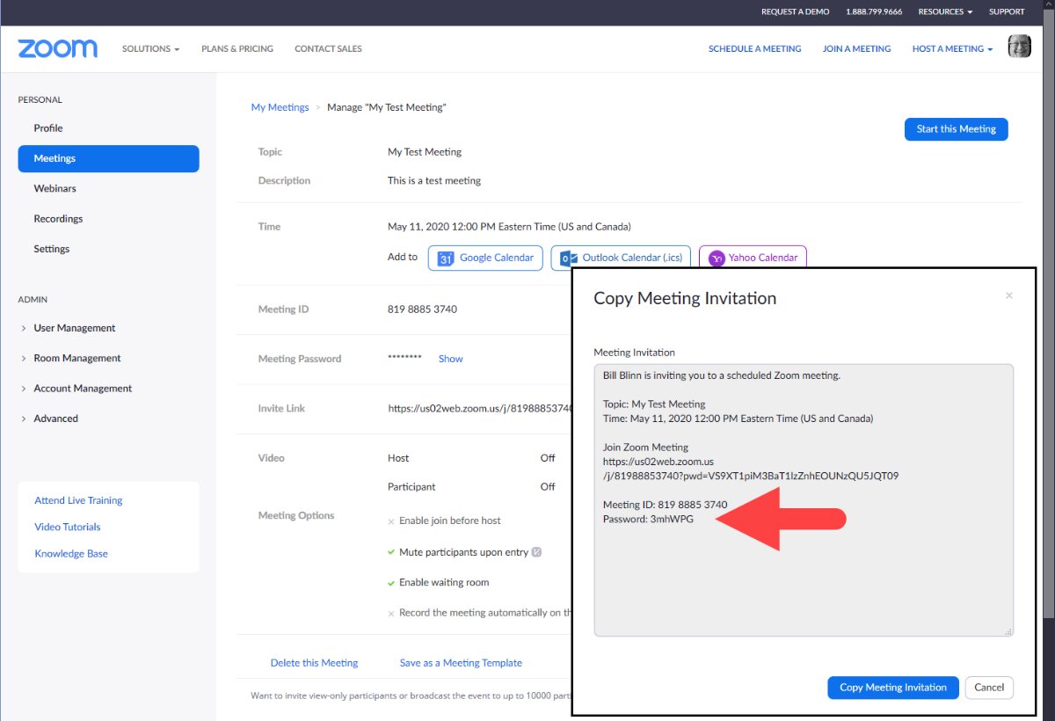Click inside the Meeting Invitation text area

tap(804, 500)
